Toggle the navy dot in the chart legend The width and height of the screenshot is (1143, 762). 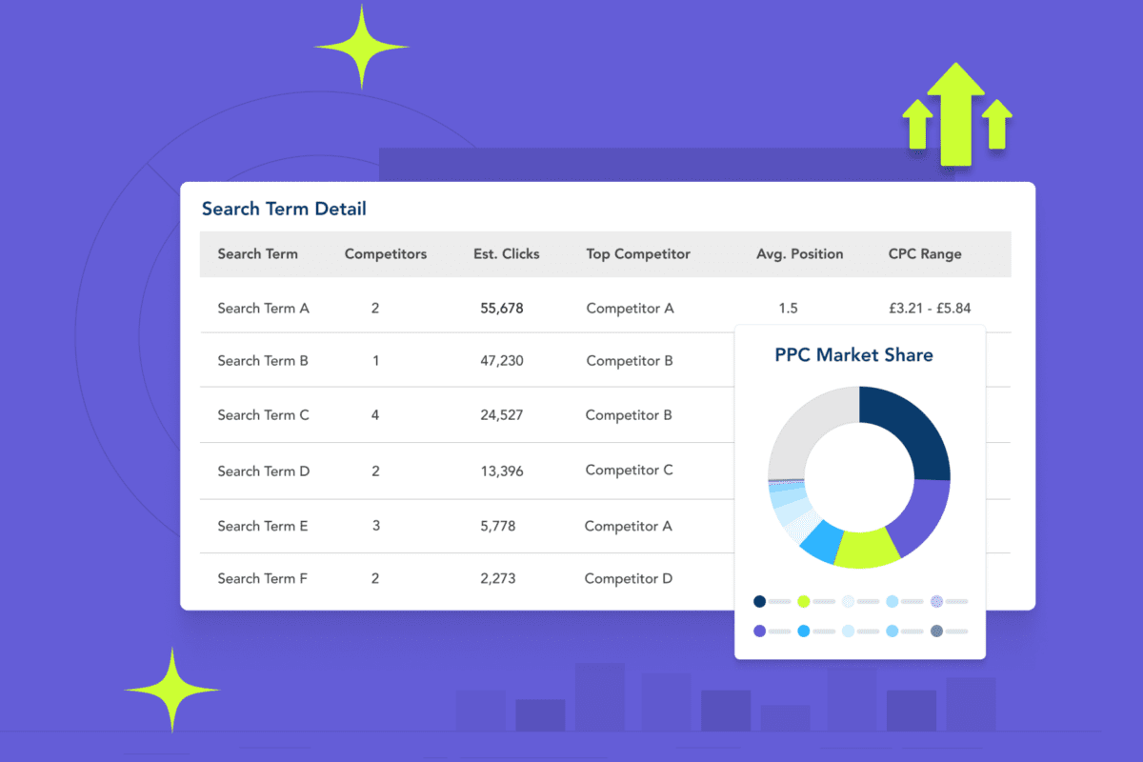click(x=759, y=601)
